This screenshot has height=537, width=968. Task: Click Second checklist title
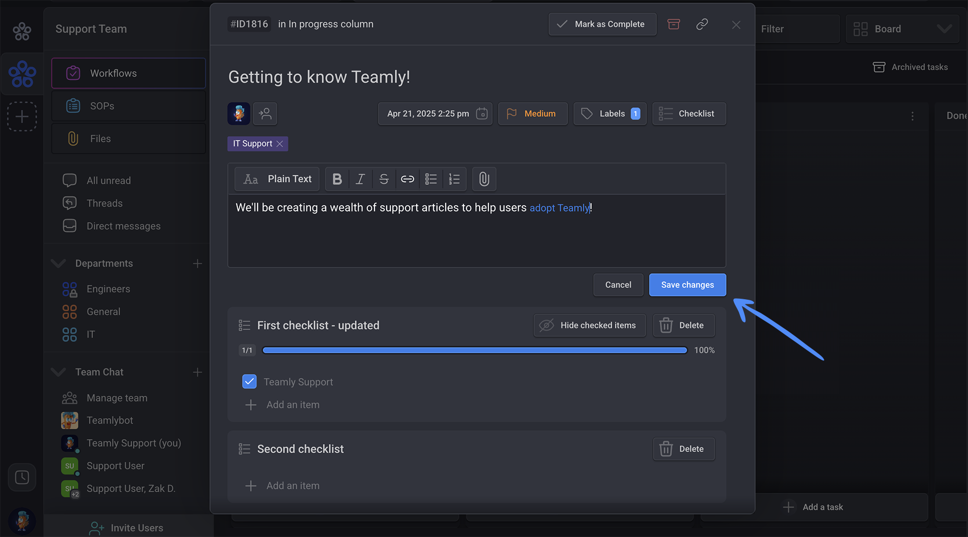click(300, 449)
